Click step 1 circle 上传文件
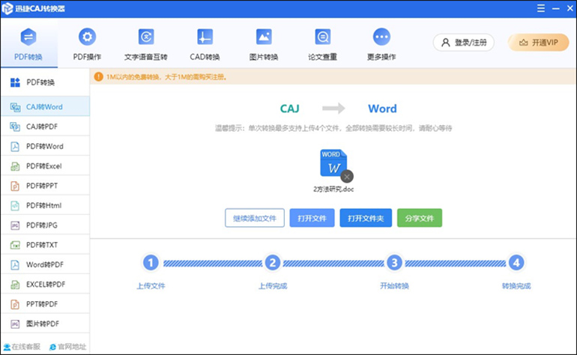The image size is (577, 355). pyautogui.click(x=151, y=263)
